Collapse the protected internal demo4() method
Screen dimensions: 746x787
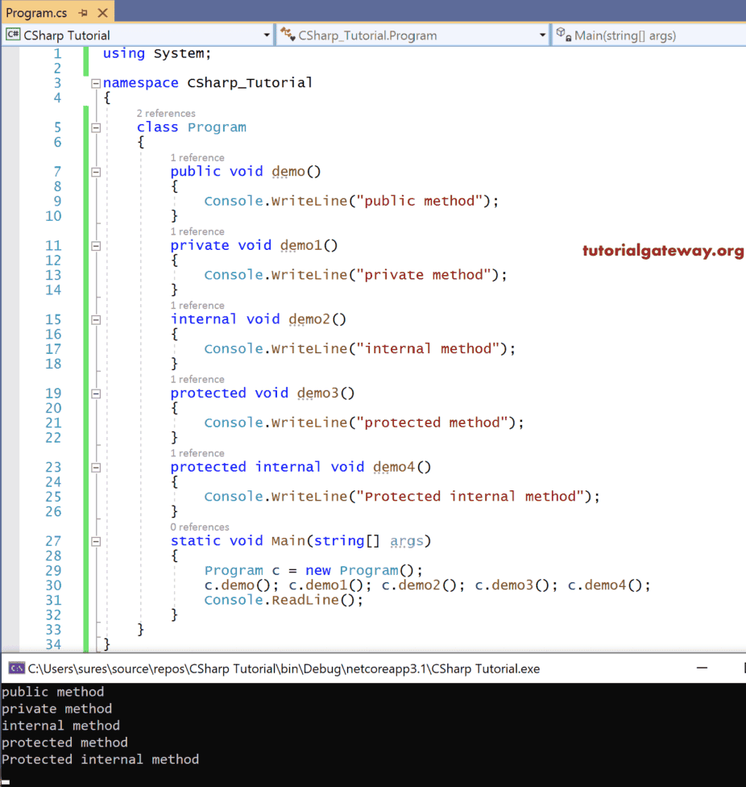[96, 468]
